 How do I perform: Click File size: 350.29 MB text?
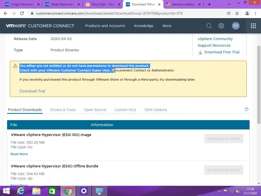(x=28, y=142)
